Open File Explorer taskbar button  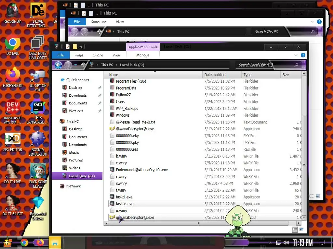[x=55, y=243]
